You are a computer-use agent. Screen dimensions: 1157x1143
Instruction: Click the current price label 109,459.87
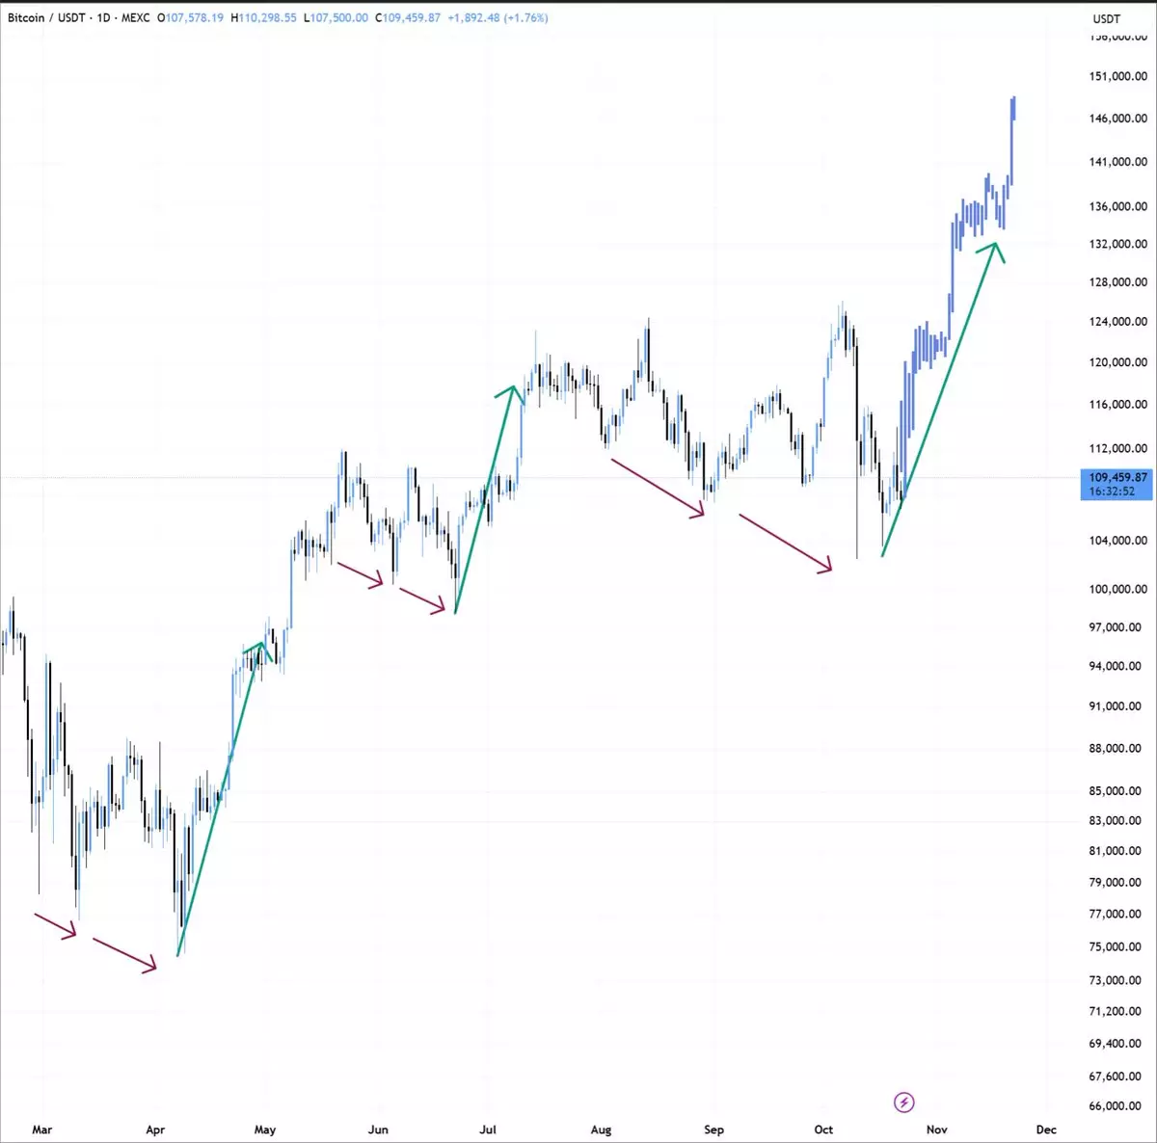pos(1117,478)
